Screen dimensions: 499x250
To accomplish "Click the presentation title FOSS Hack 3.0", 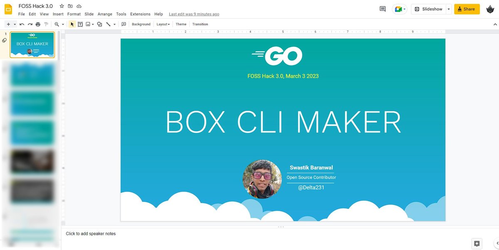I will point(36,6).
